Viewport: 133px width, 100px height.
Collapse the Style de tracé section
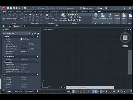[x=37, y=62]
